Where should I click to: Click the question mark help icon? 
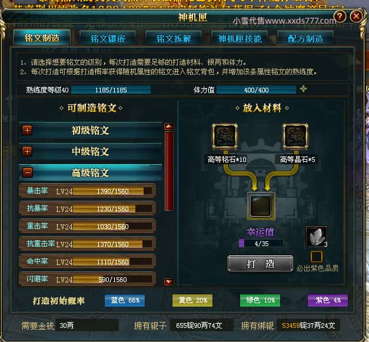pyautogui.click(x=340, y=16)
